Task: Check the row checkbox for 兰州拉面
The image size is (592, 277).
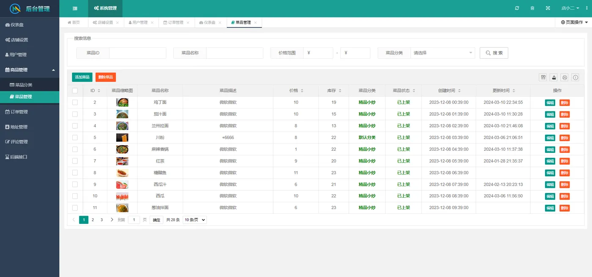Action: (75, 126)
